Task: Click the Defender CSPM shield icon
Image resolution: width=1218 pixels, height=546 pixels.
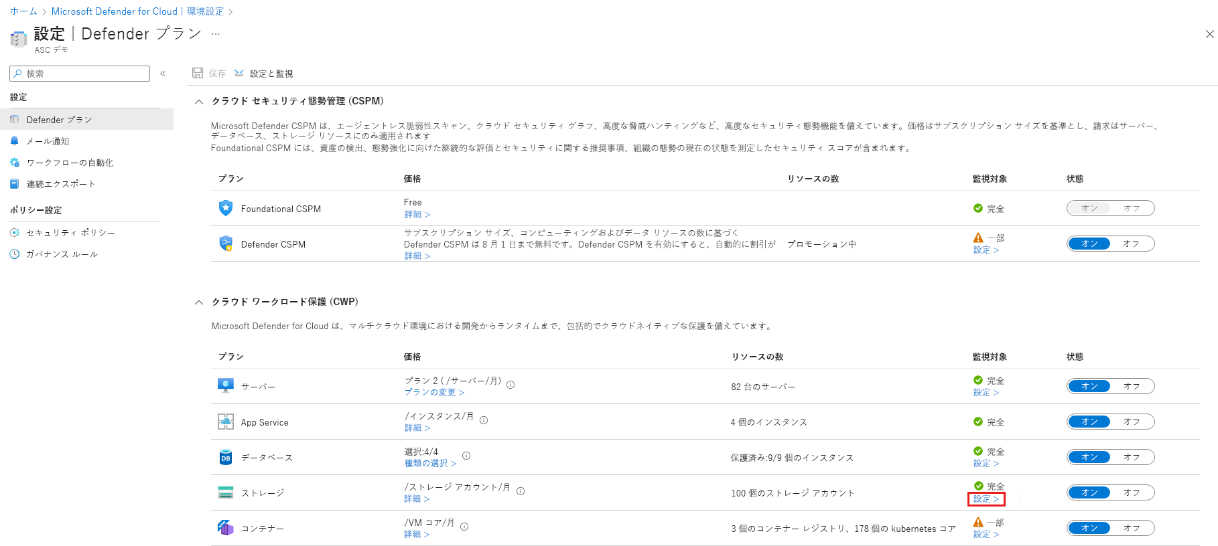Action: (x=226, y=244)
